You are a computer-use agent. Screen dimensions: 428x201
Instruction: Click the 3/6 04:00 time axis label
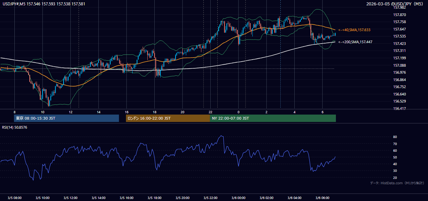pyautogui.click(x=294, y=198)
